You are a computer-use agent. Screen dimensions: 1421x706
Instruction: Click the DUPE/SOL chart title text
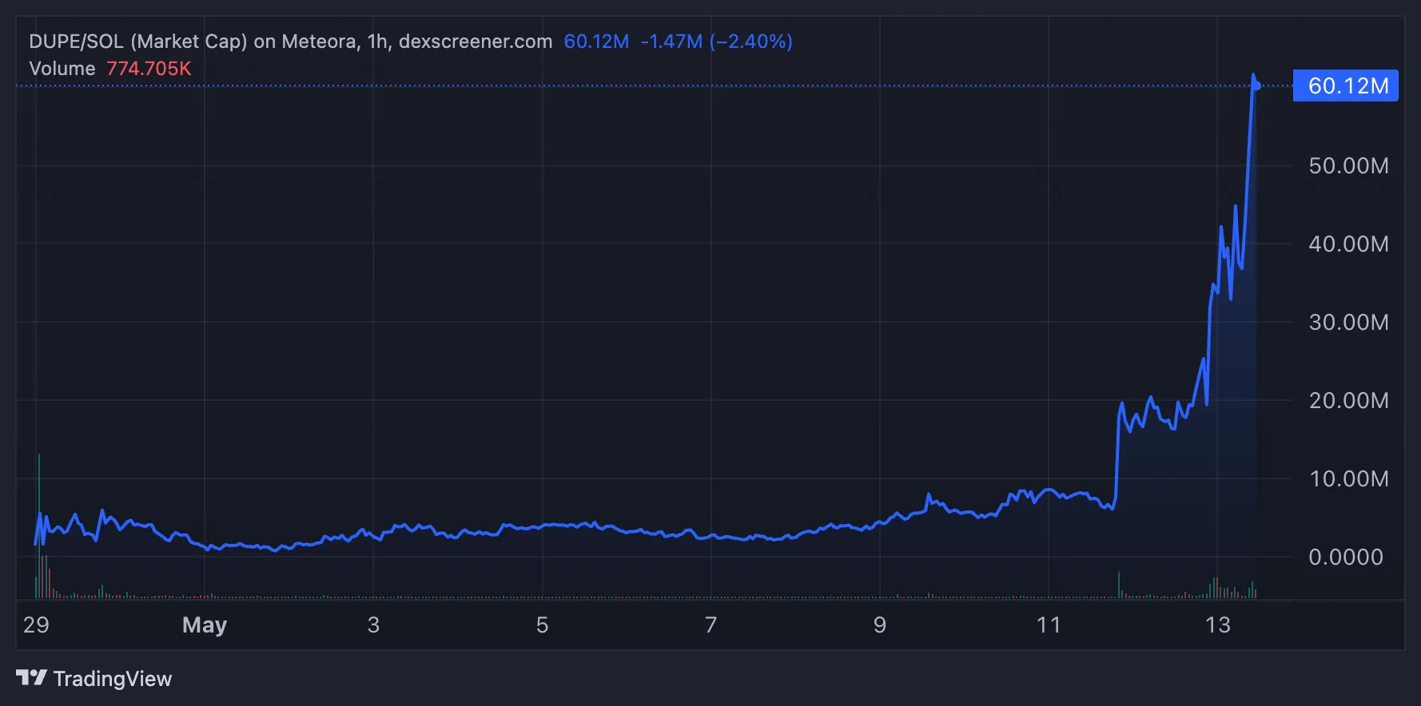click(x=290, y=42)
